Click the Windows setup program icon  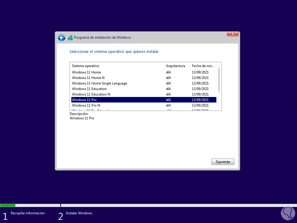[x=70, y=38]
